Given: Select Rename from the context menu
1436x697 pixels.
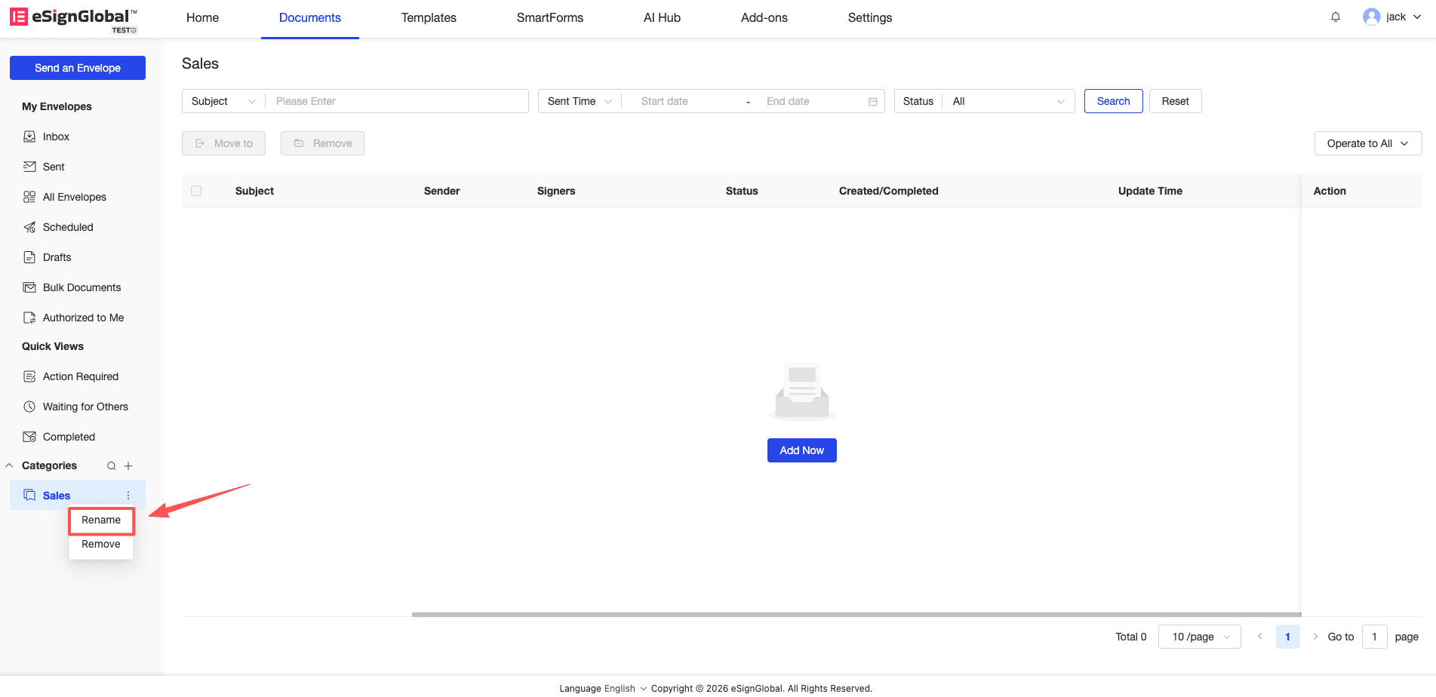Looking at the screenshot, I should point(101,520).
